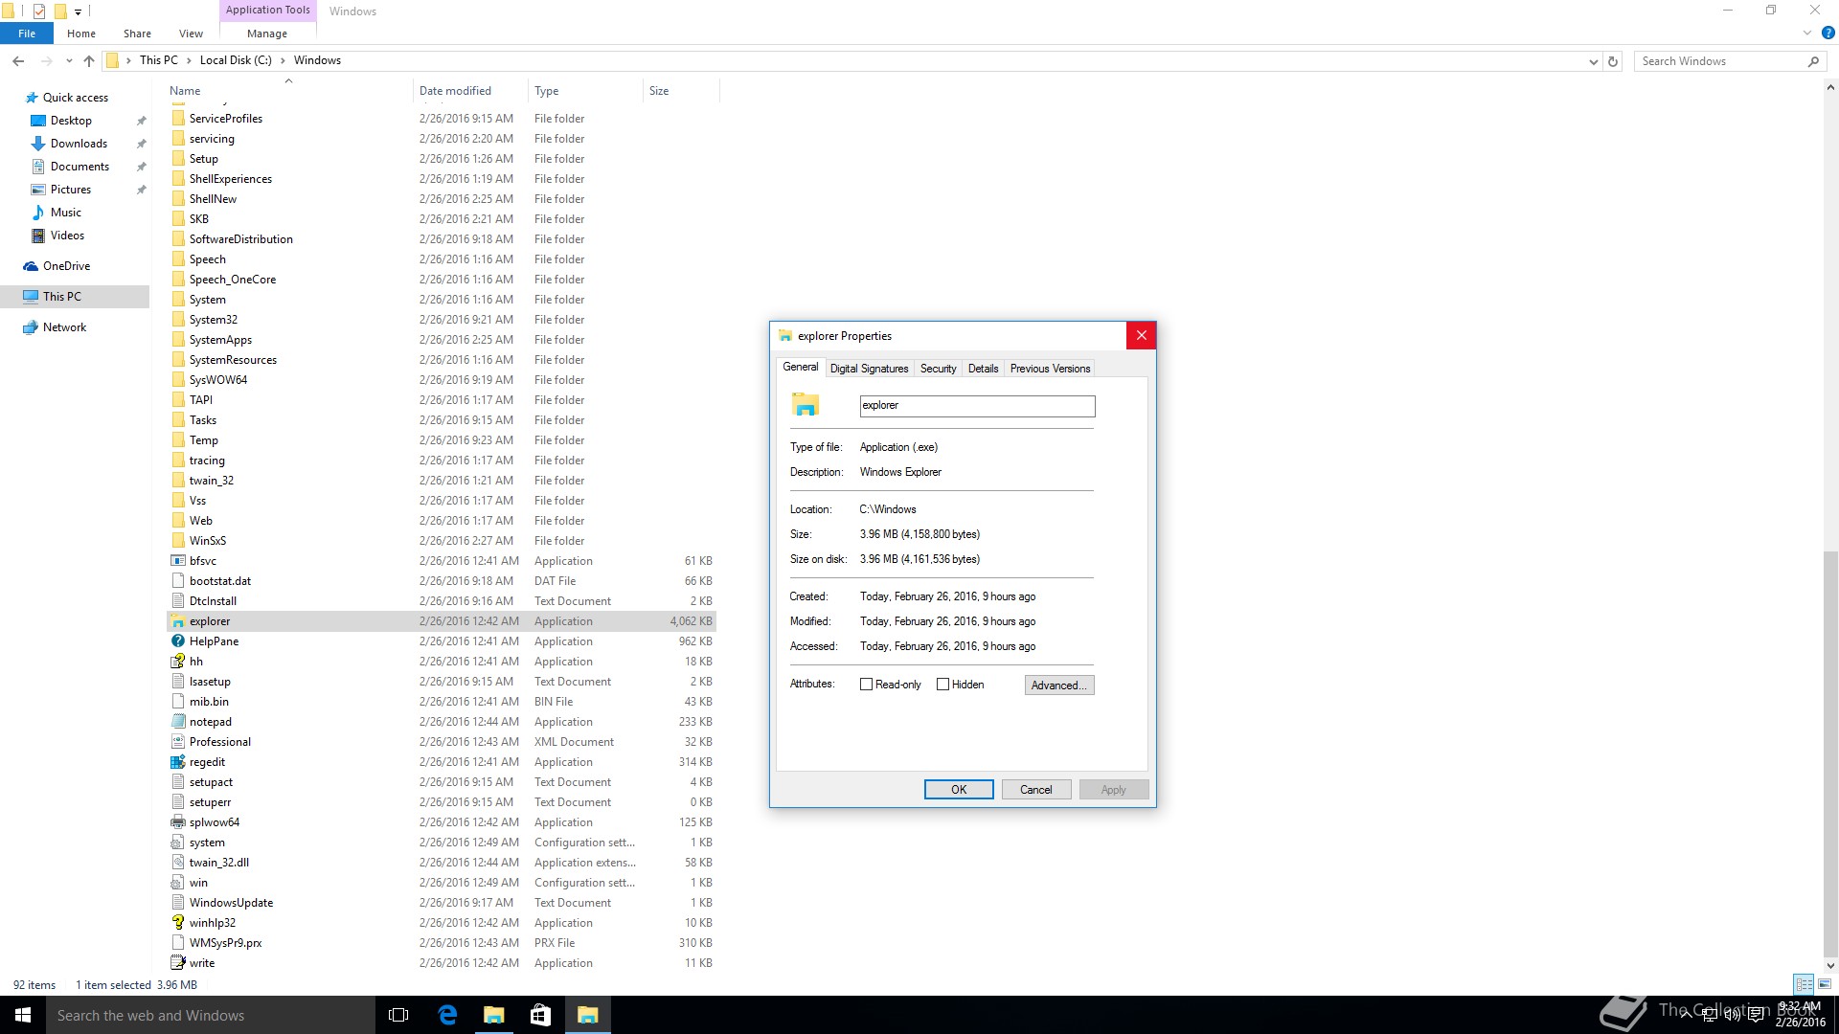The width and height of the screenshot is (1839, 1034).
Task: Open the File ribbon tab
Action: tap(27, 34)
